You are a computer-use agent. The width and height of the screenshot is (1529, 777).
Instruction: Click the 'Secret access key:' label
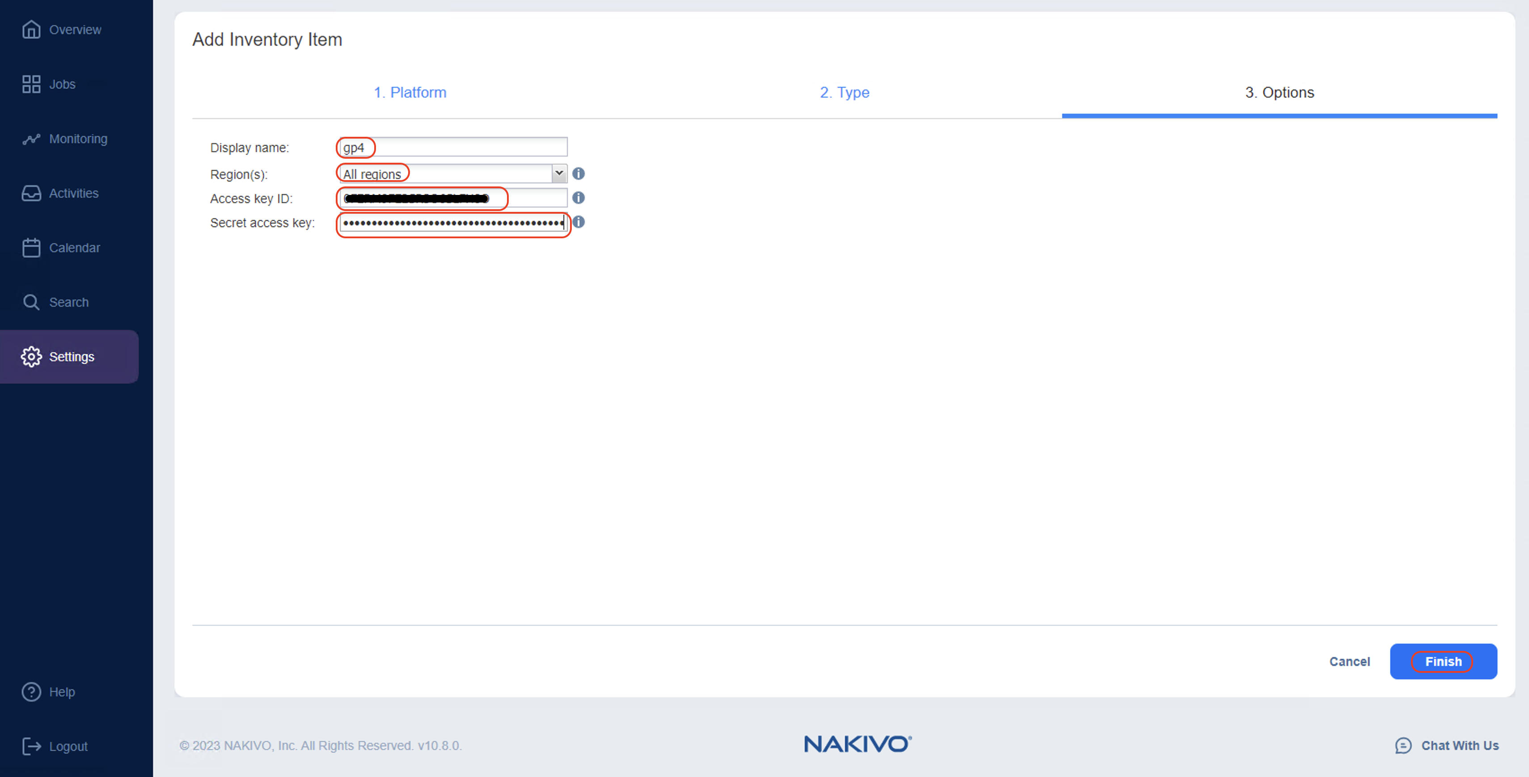[x=262, y=223]
